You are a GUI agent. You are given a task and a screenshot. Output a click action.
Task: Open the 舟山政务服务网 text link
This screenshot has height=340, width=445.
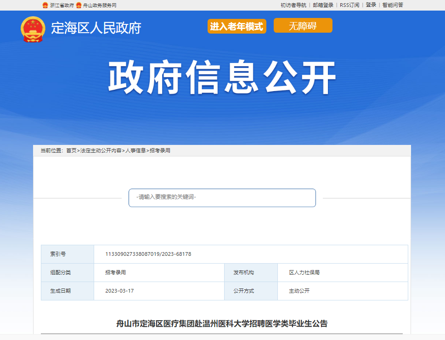pos(100,5)
